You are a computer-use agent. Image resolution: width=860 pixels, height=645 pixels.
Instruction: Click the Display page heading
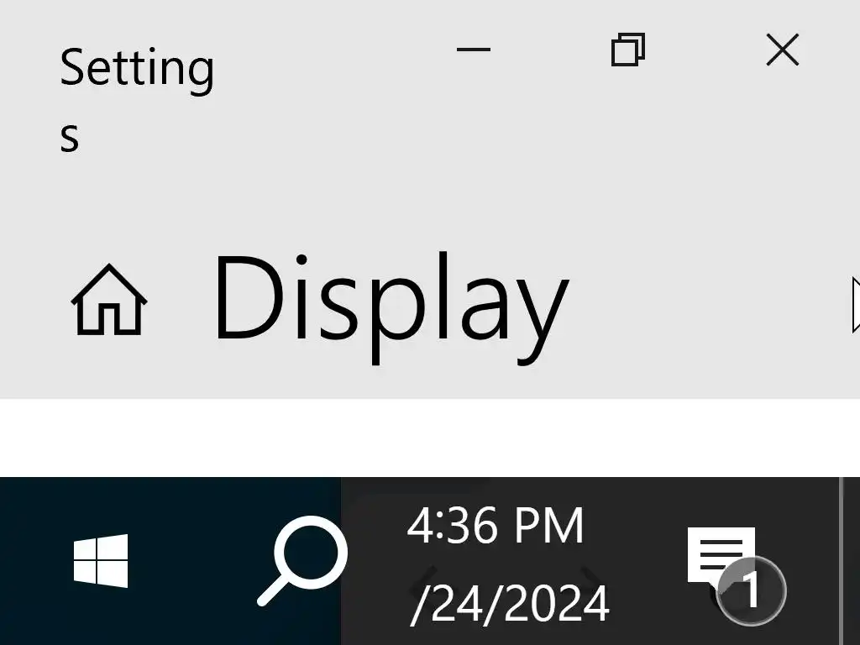tap(392, 307)
